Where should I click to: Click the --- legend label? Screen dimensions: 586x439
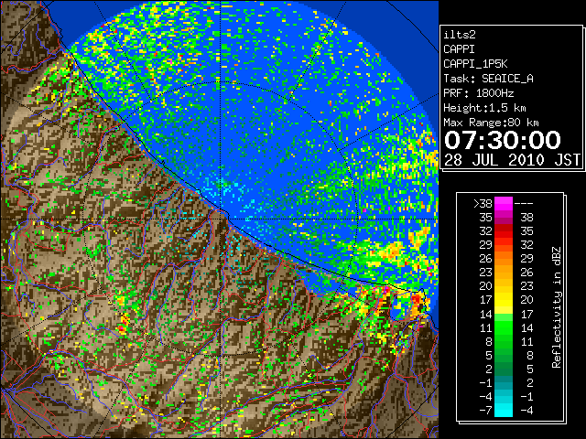524,204
